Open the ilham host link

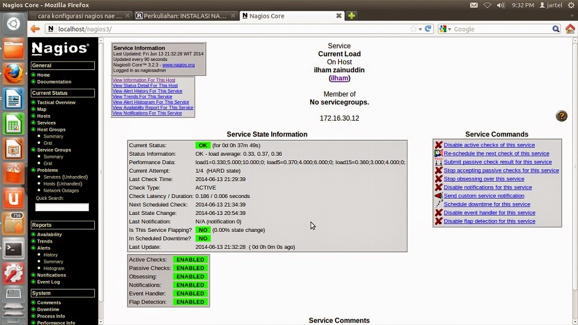pos(339,78)
